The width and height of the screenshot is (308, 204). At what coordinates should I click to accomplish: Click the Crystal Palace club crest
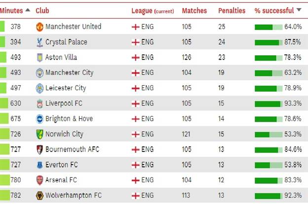coord(39,42)
